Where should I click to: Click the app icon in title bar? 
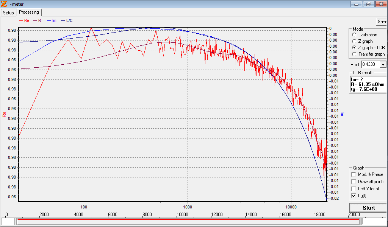(x=4, y=4)
